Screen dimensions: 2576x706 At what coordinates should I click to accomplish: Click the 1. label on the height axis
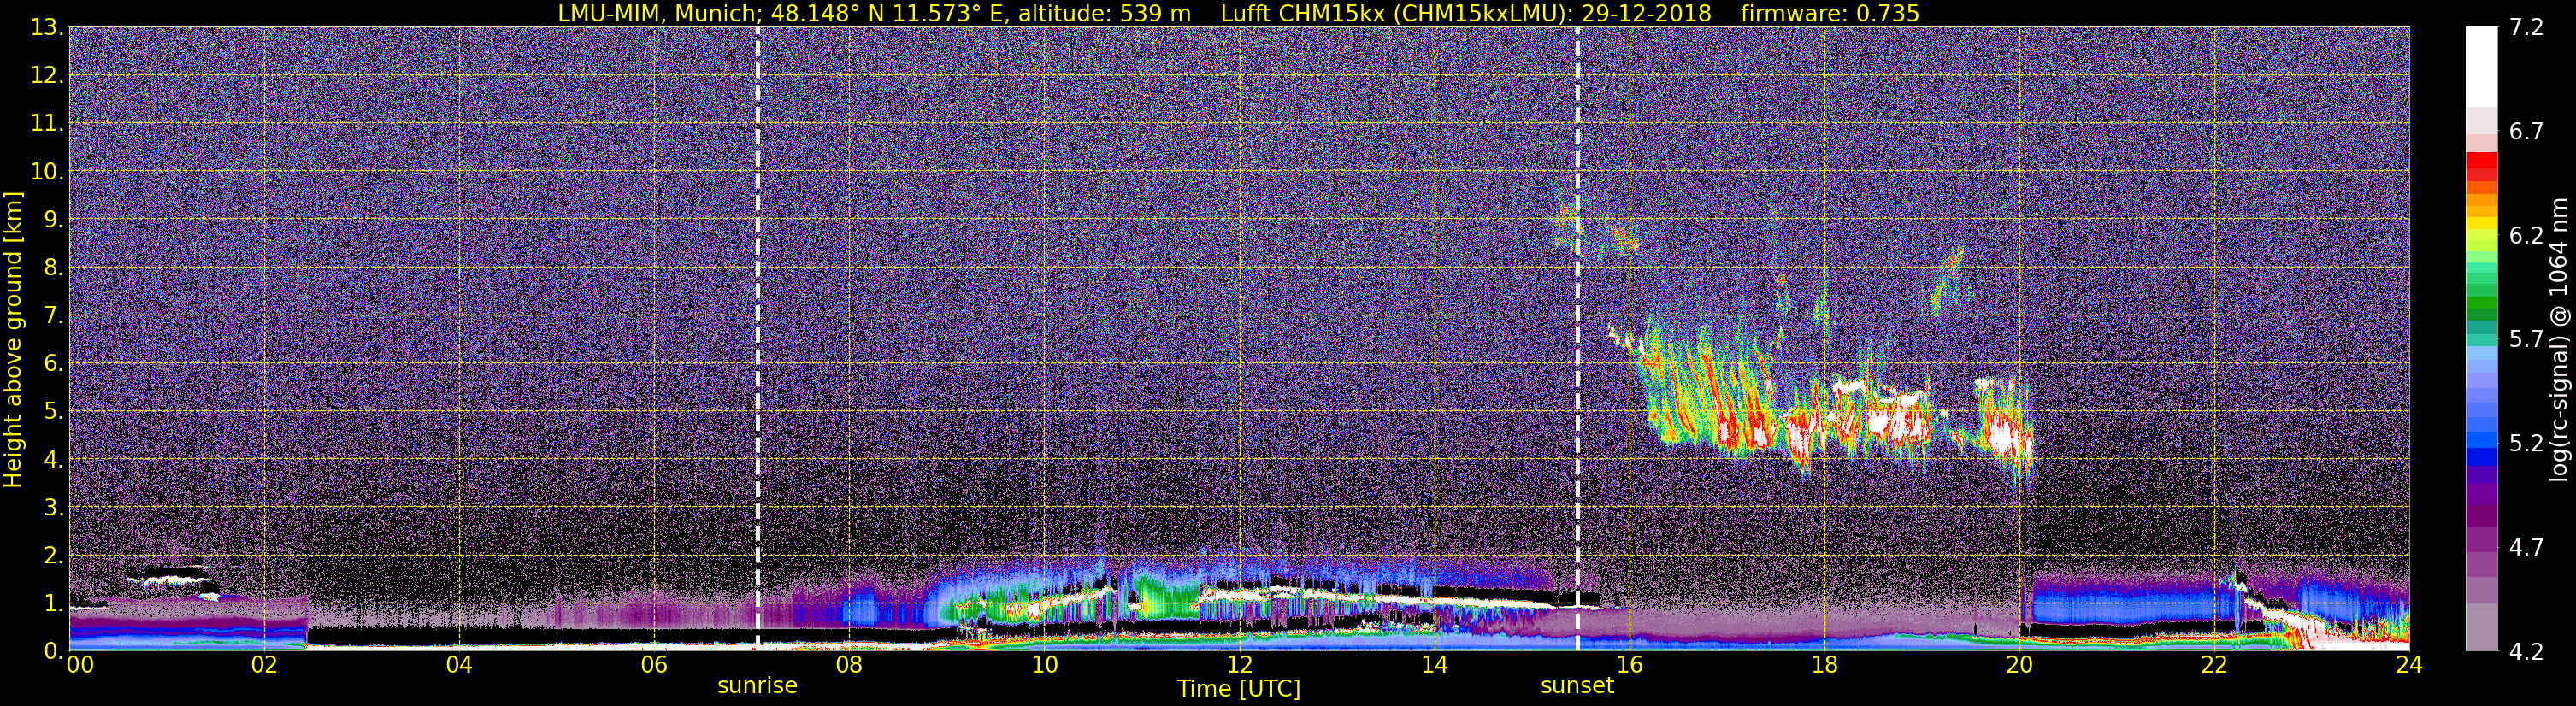click(54, 604)
